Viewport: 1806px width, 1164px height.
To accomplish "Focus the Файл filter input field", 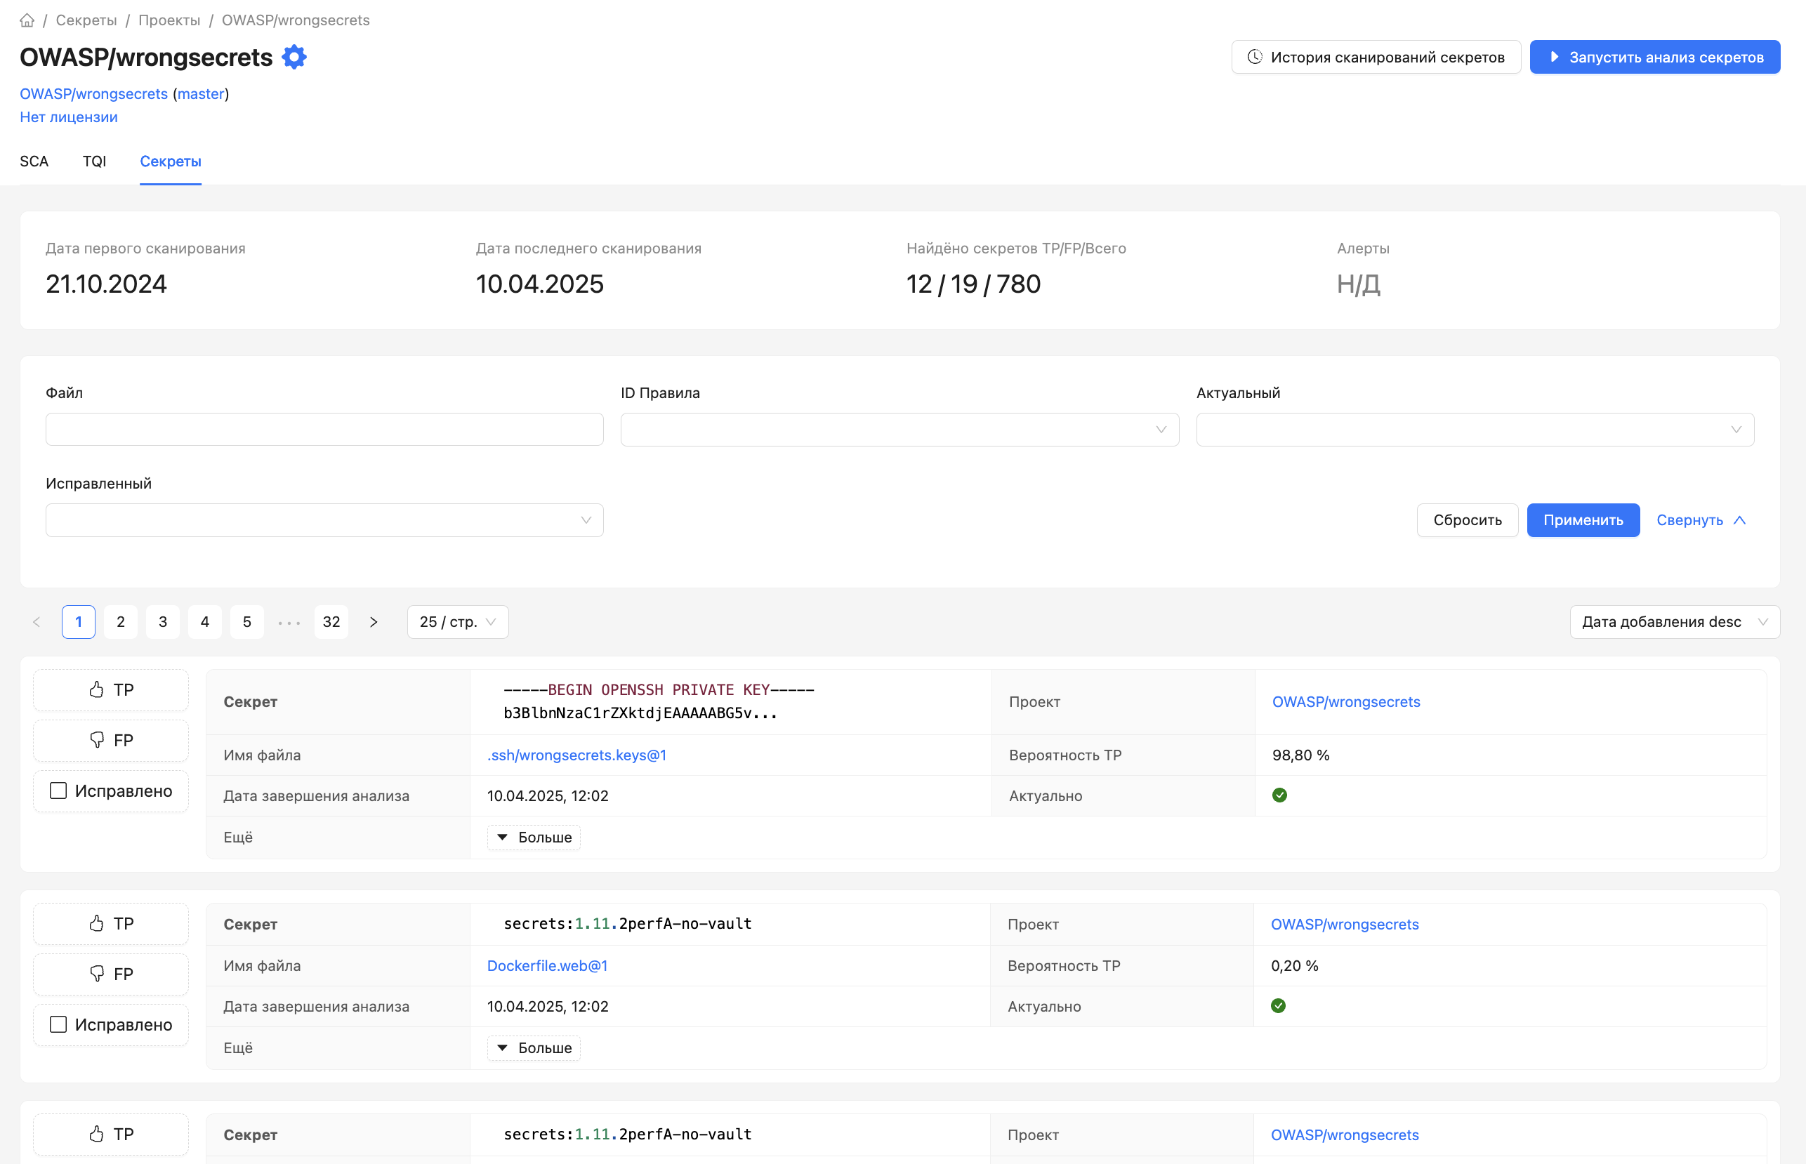I will pos(324,430).
